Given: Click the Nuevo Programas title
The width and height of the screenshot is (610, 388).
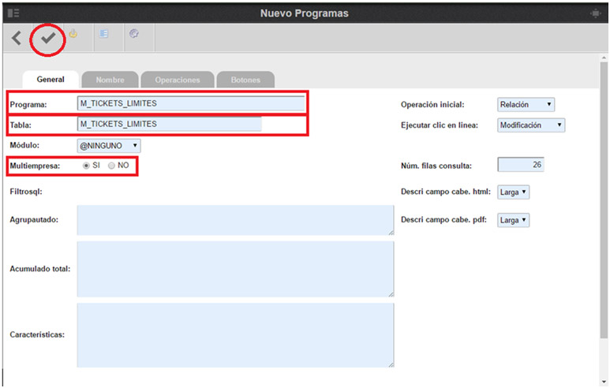Looking at the screenshot, I should click(305, 13).
